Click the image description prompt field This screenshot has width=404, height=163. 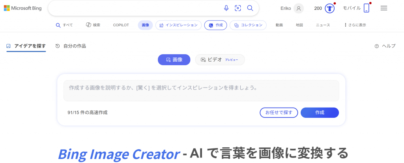point(201,91)
